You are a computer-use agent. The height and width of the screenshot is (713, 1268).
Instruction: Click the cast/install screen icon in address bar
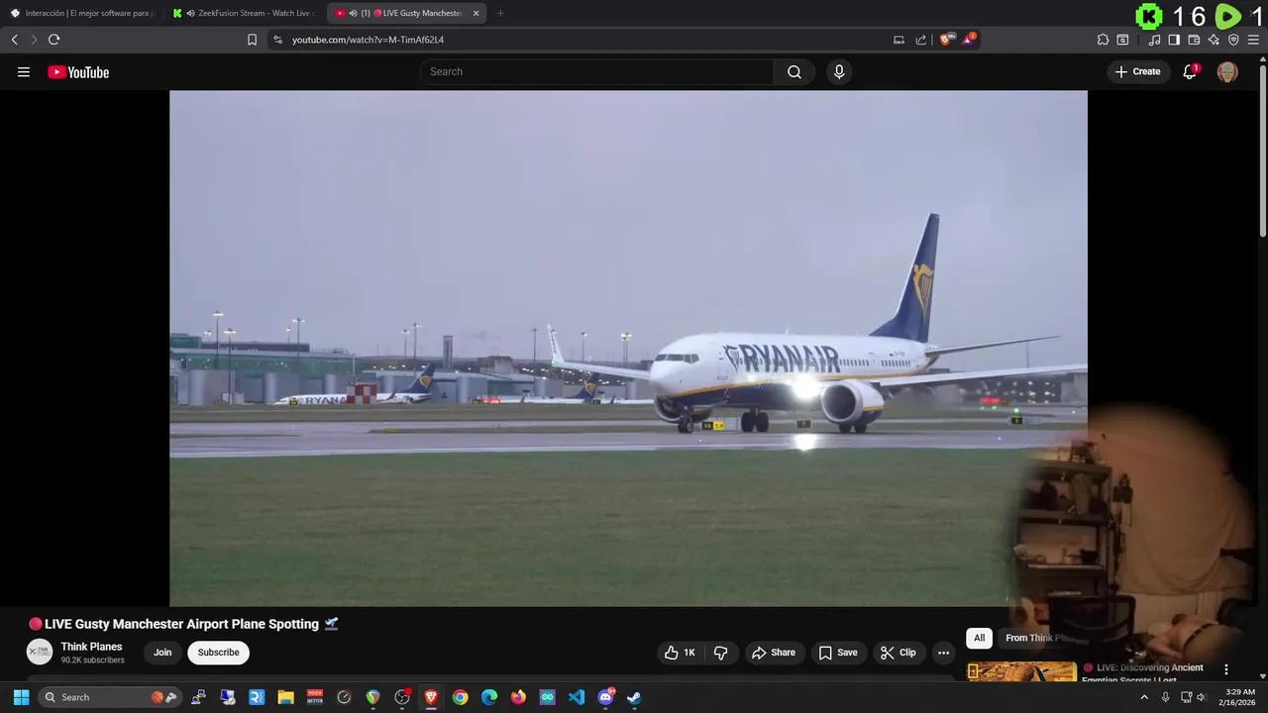pos(898,40)
